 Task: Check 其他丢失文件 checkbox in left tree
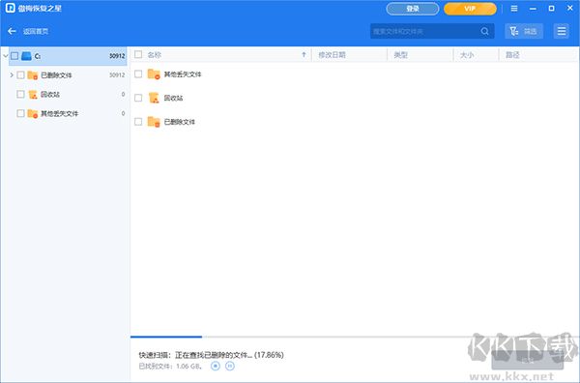coord(20,113)
